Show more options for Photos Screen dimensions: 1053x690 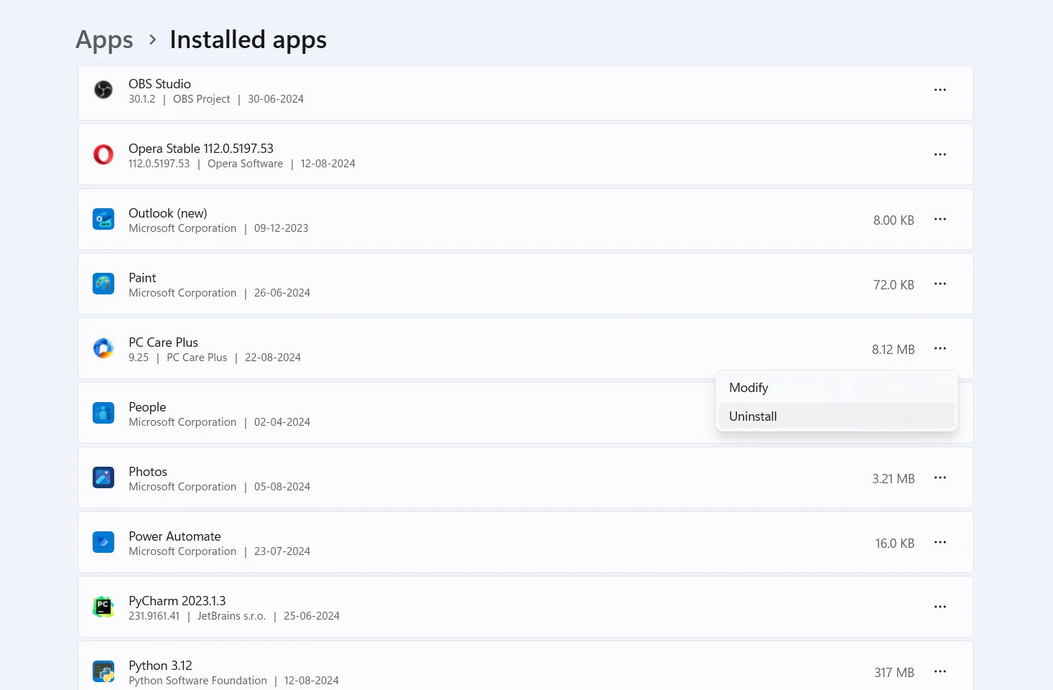(940, 477)
